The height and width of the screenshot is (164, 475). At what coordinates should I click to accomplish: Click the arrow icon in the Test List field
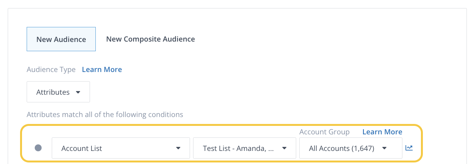coord(284,148)
